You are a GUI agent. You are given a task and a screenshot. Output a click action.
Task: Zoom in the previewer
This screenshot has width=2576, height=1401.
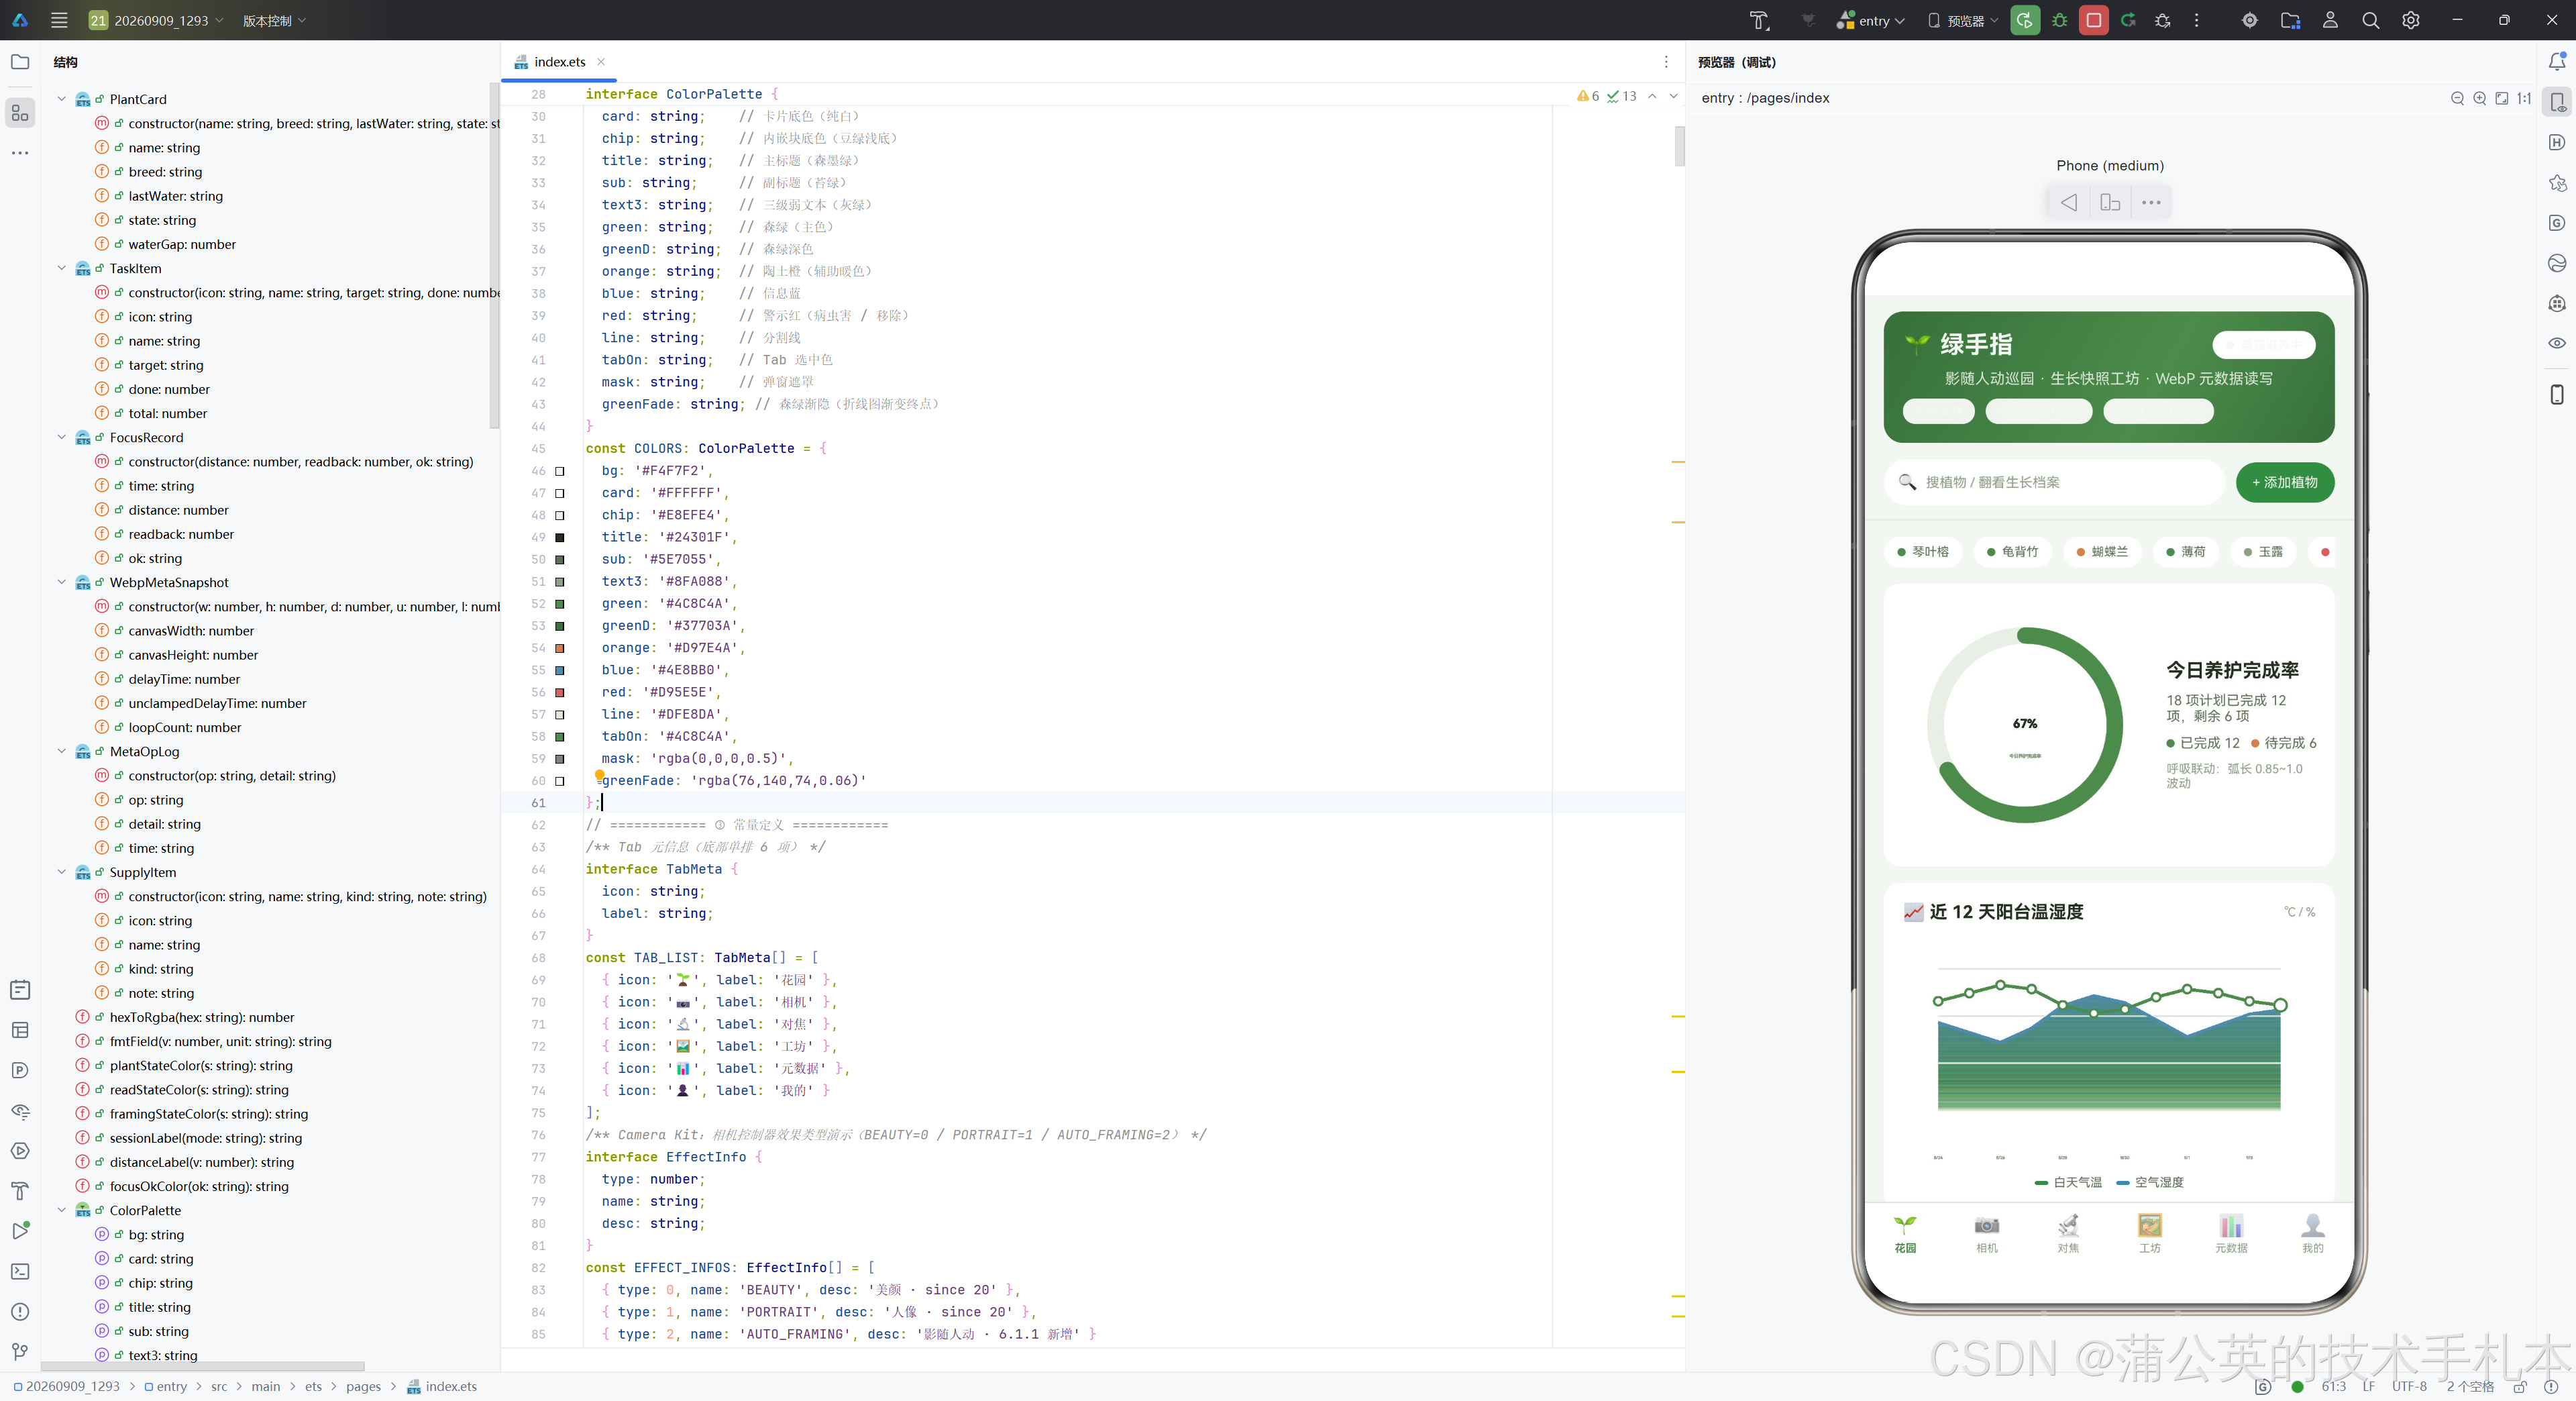(x=2479, y=98)
